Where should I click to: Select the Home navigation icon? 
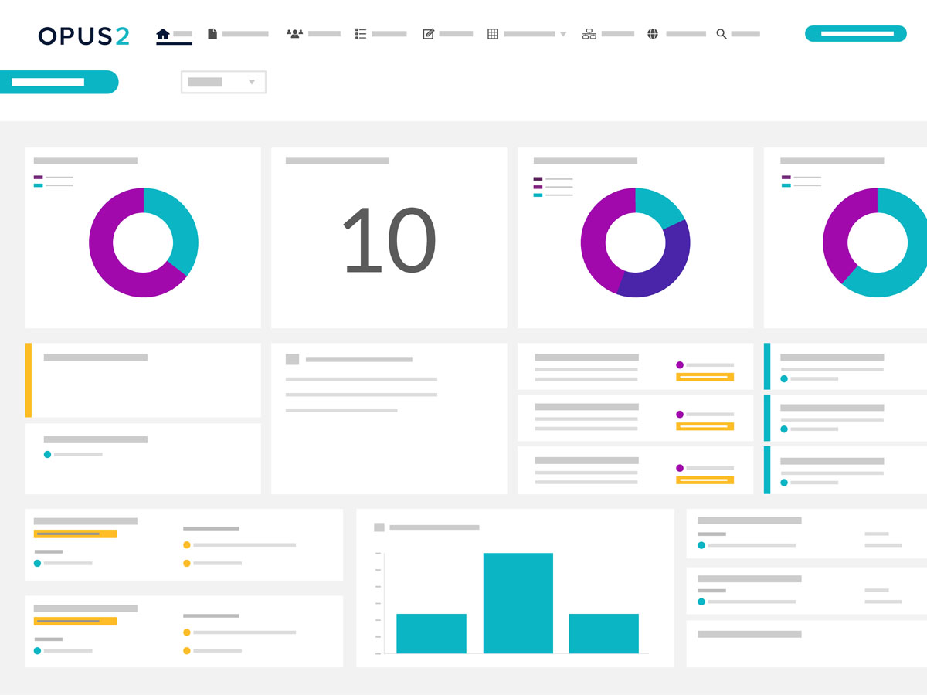(161, 33)
